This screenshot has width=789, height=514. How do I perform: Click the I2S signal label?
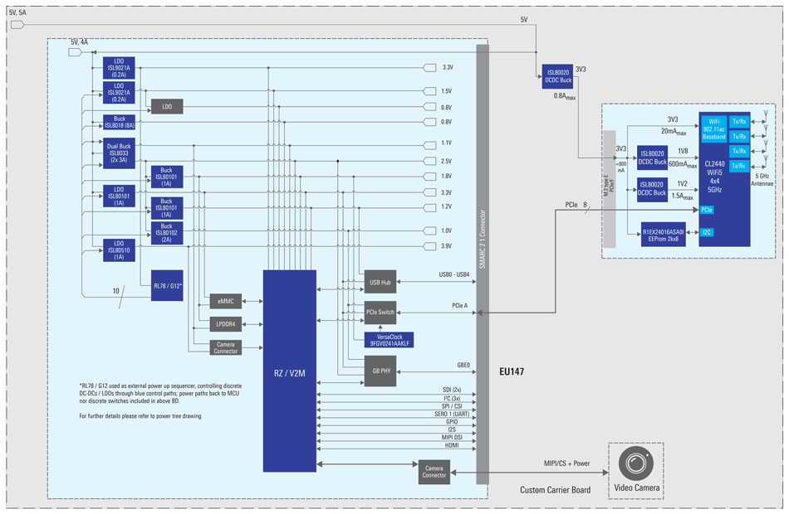tap(452, 429)
